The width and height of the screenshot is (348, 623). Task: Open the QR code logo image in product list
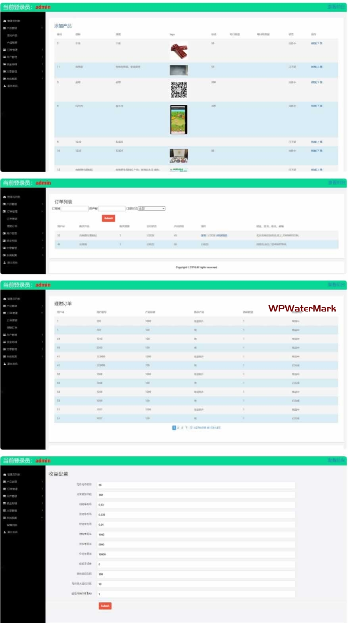[x=179, y=90]
